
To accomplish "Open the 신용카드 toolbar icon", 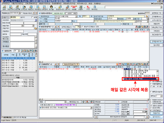I will coord(67,8).
